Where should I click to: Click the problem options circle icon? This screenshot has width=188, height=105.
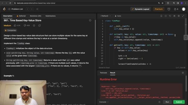click(90, 20)
